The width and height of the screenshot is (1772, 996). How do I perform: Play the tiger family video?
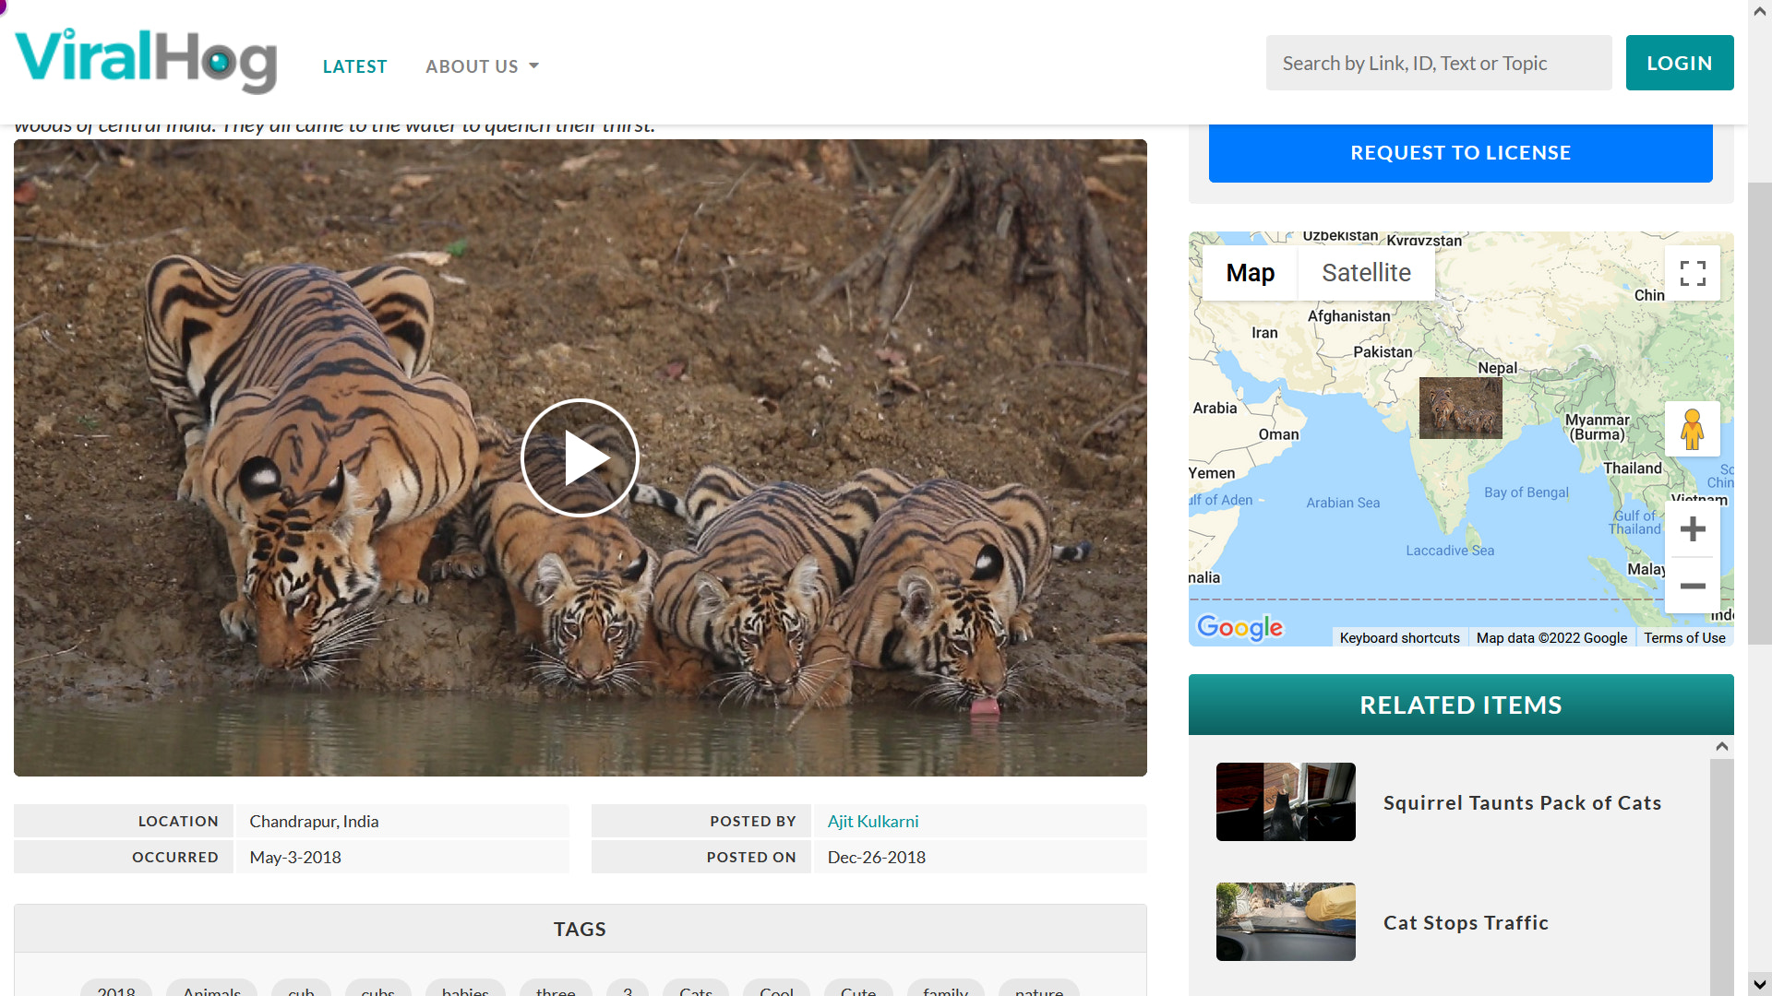[580, 457]
